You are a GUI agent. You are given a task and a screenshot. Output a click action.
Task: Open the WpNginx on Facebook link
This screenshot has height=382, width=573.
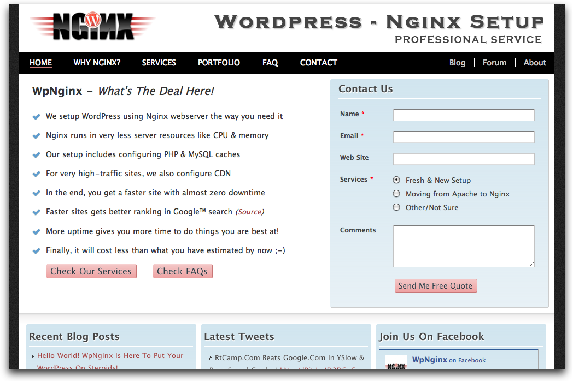point(449,360)
